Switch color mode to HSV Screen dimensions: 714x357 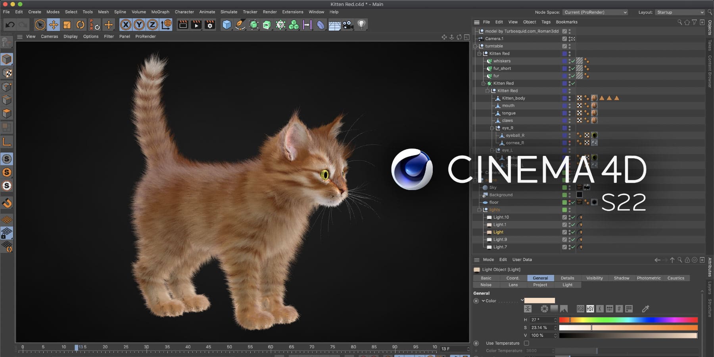[x=590, y=309]
